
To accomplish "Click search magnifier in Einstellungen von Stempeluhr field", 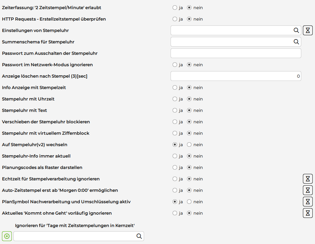I will [x=296, y=30].
